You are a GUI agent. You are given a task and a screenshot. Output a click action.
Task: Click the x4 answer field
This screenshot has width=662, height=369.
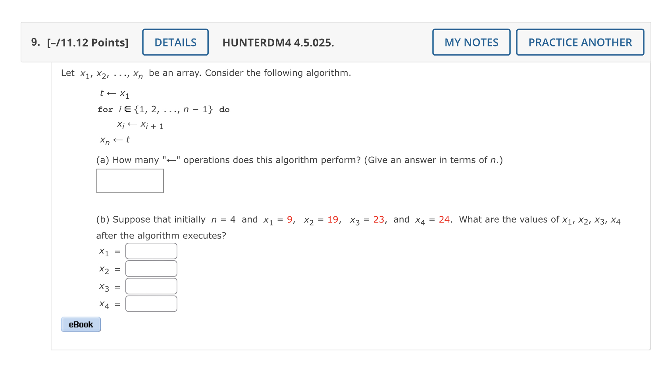[x=151, y=303]
